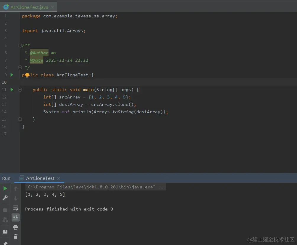Click the class name ArrCloneTest in code
297x245 pixels.
[x=72, y=75]
